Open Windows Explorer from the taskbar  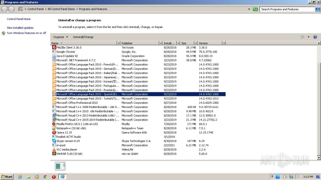coord(28,177)
